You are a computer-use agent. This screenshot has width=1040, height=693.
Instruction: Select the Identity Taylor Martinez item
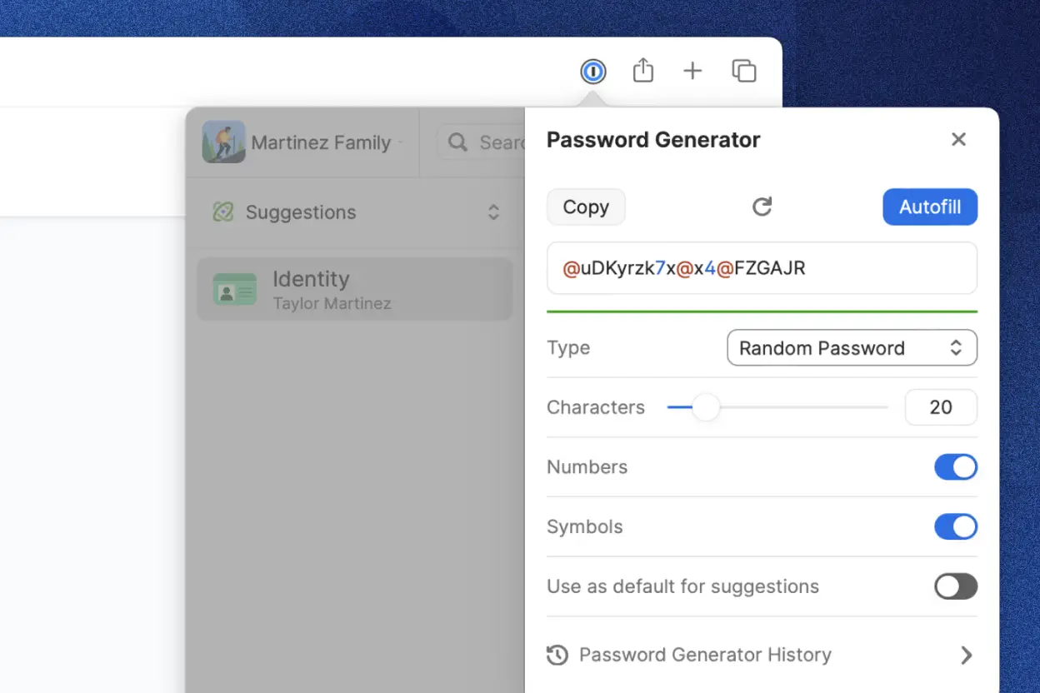pyautogui.click(x=355, y=289)
